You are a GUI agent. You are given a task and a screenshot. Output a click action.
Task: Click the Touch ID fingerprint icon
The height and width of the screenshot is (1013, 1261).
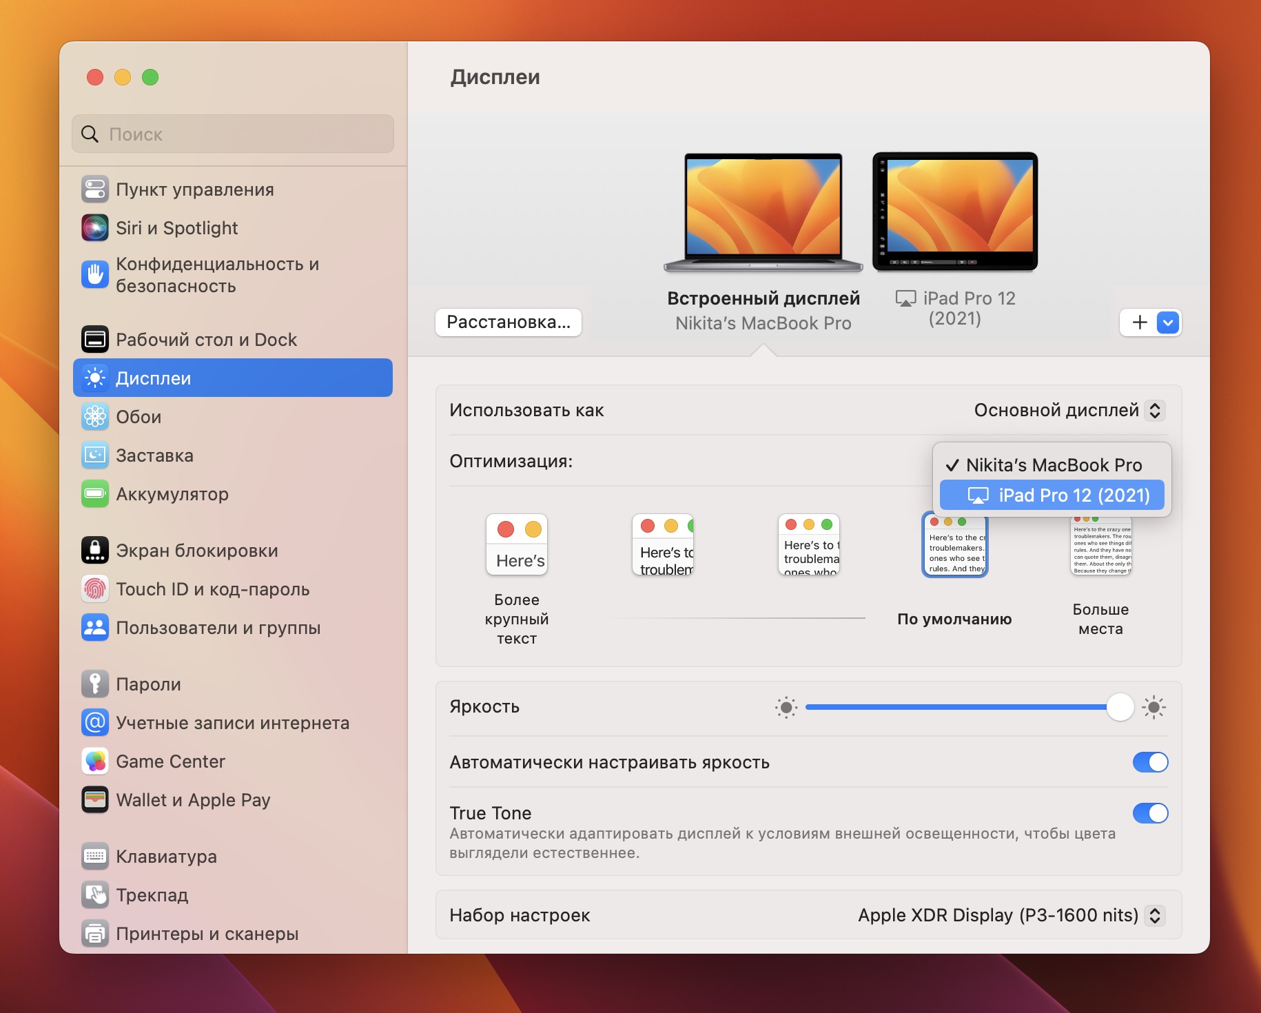[x=95, y=589]
